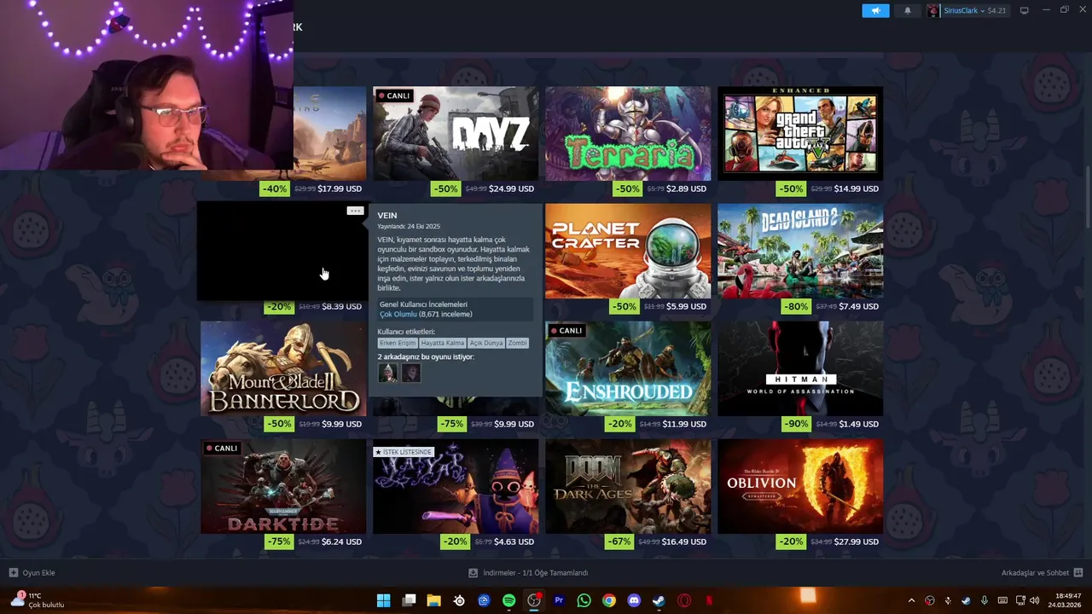Open Spotify from the taskbar

pos(509,600)
